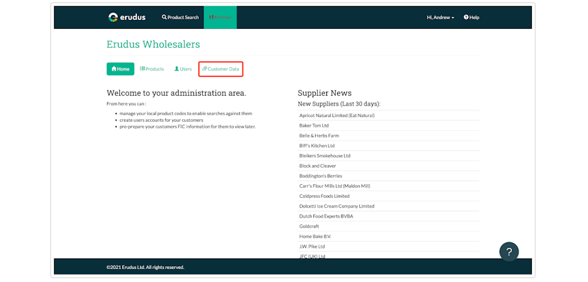Click the manage your local product codes bullet
Viewport: 588px width, 282px height.
pos(186,114)
